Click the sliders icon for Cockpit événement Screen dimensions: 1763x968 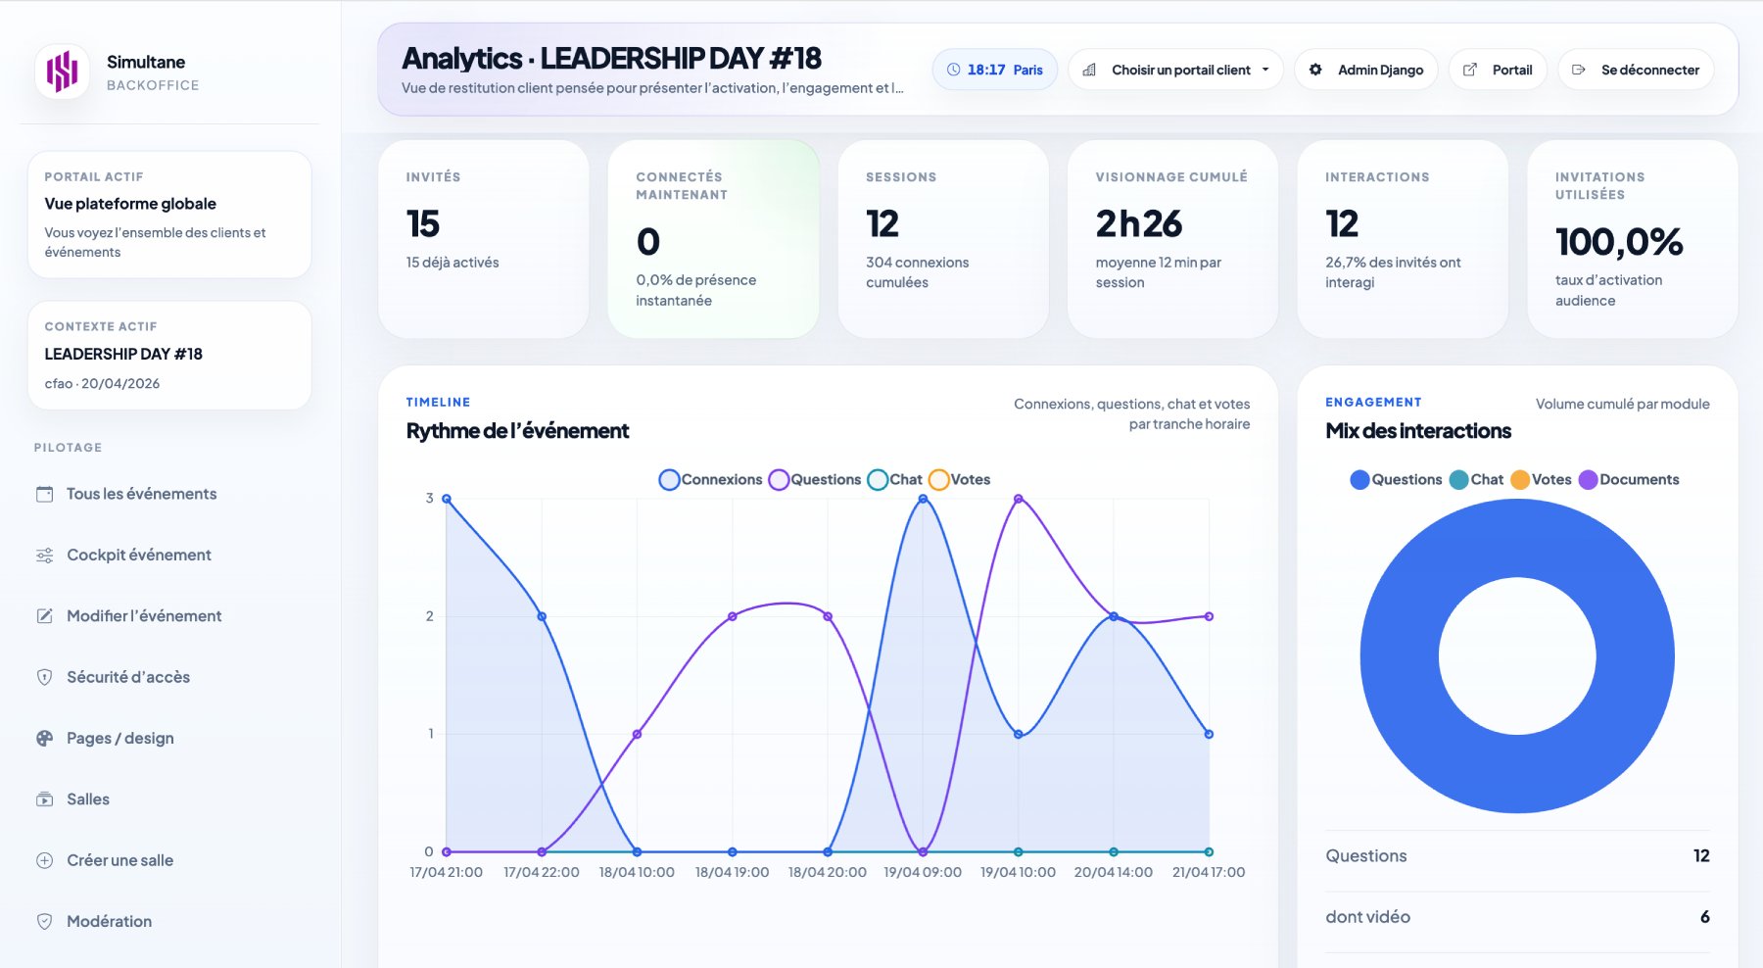(45, 556)
